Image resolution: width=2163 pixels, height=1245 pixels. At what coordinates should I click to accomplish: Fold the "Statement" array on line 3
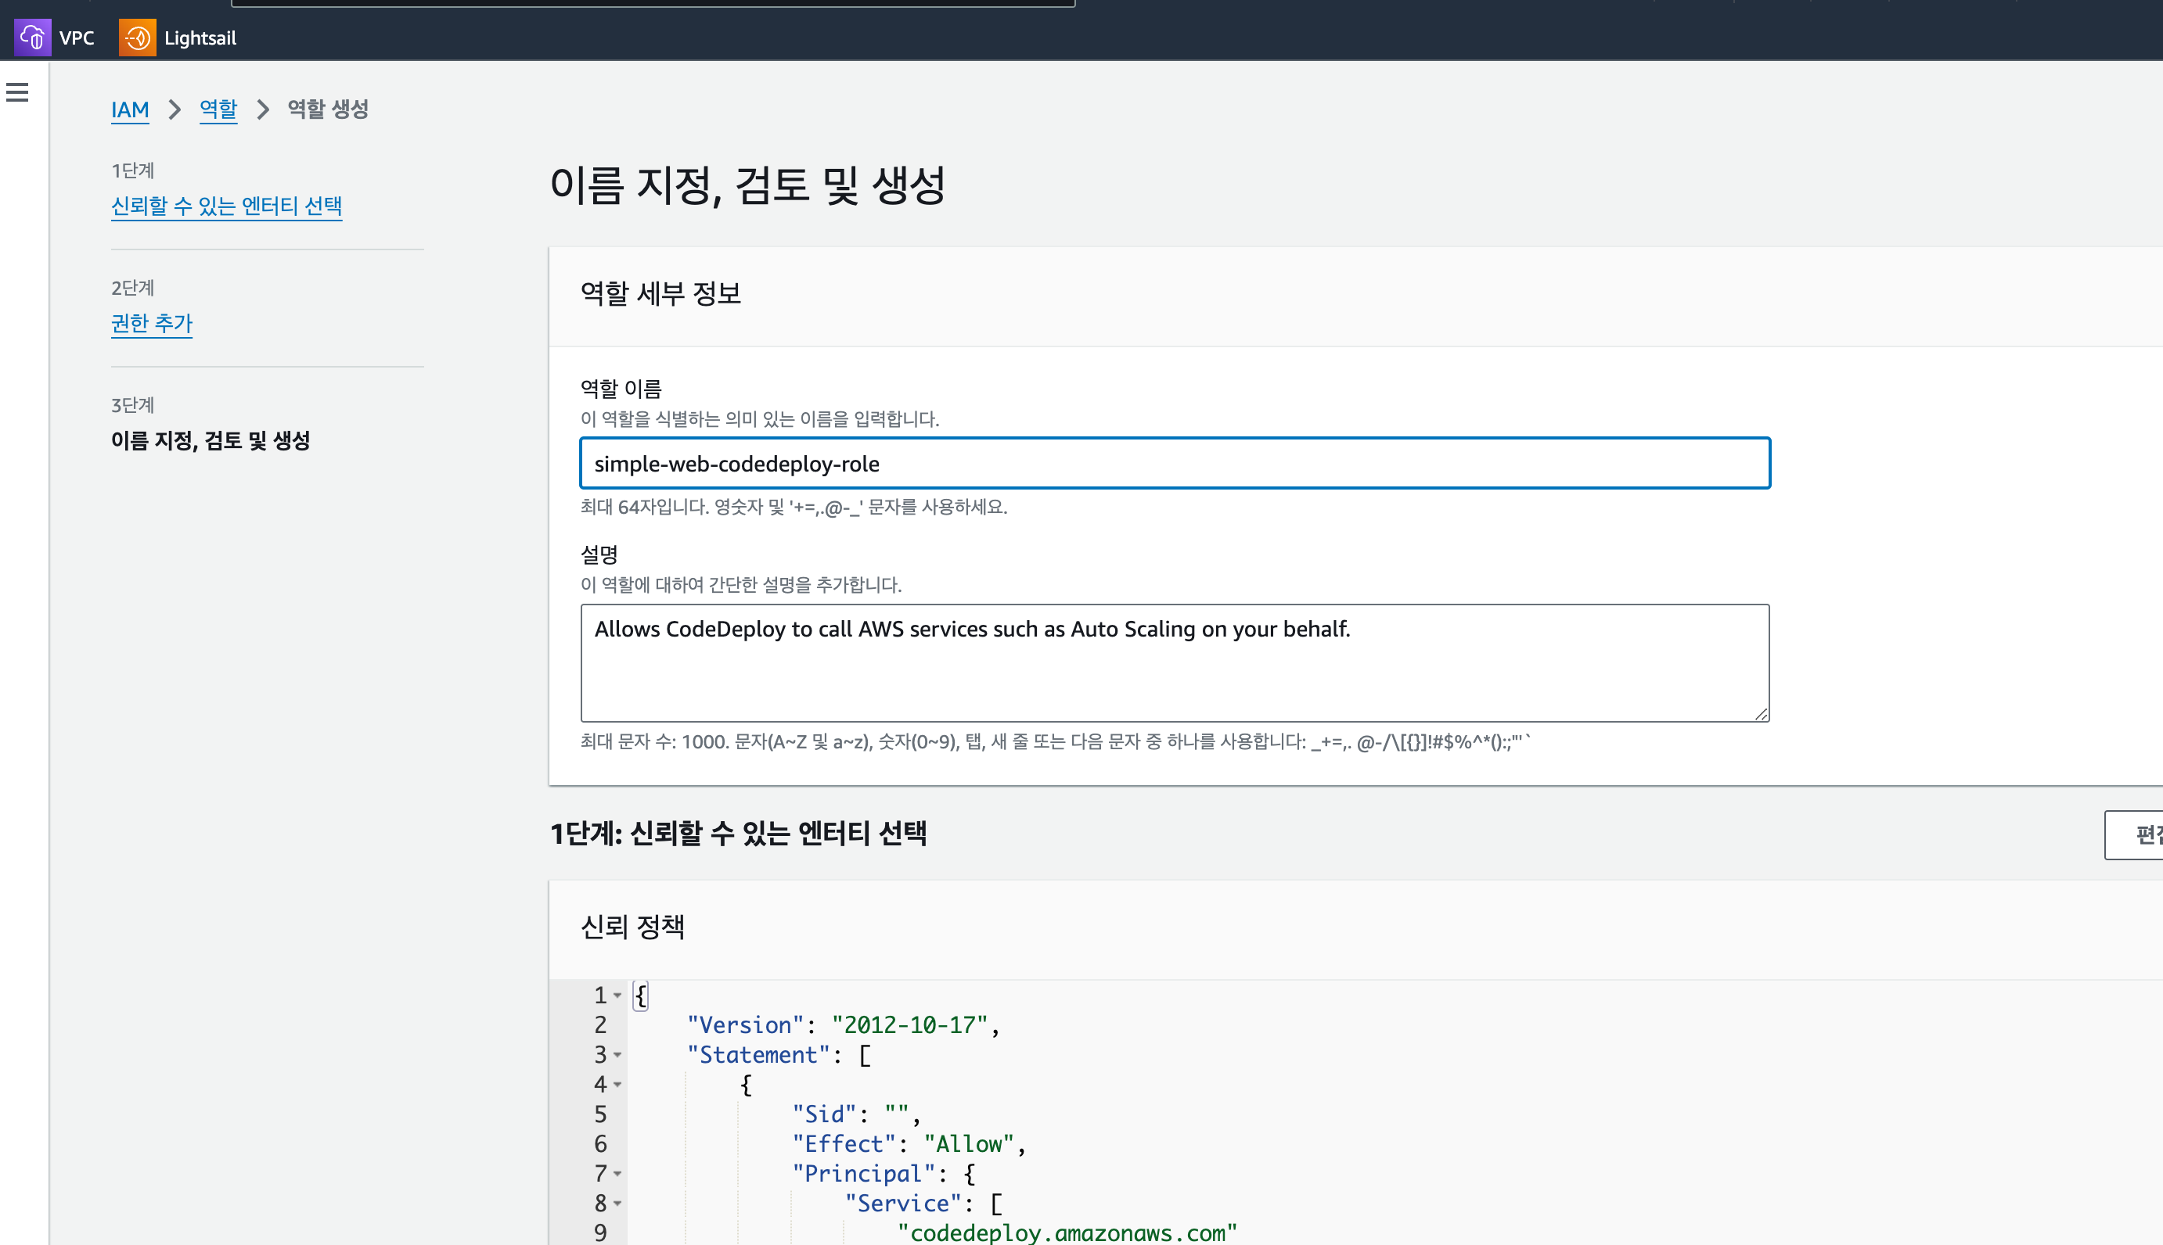(x=617, y=1055)
